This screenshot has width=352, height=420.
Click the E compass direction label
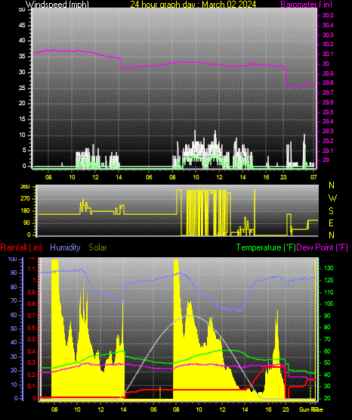tap(331, 223)
